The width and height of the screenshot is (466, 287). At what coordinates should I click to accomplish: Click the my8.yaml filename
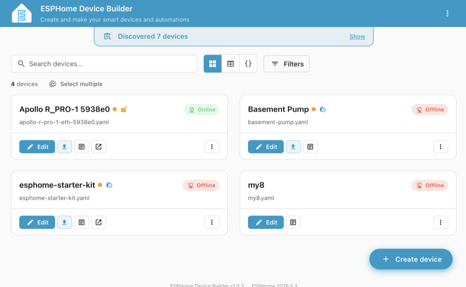[x=261, y=198]
